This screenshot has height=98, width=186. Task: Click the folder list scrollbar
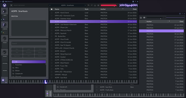coord(46,62)
